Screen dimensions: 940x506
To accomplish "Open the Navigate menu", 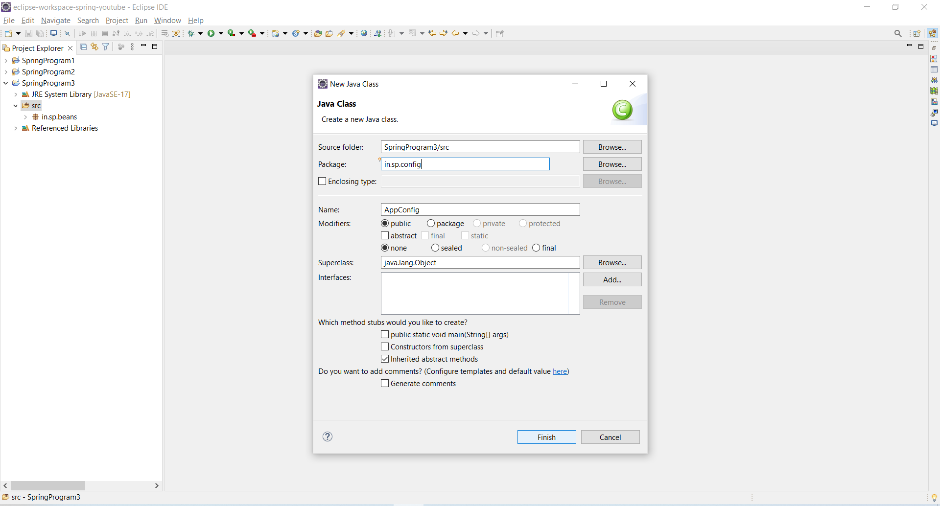I will (x=56, y=21).
